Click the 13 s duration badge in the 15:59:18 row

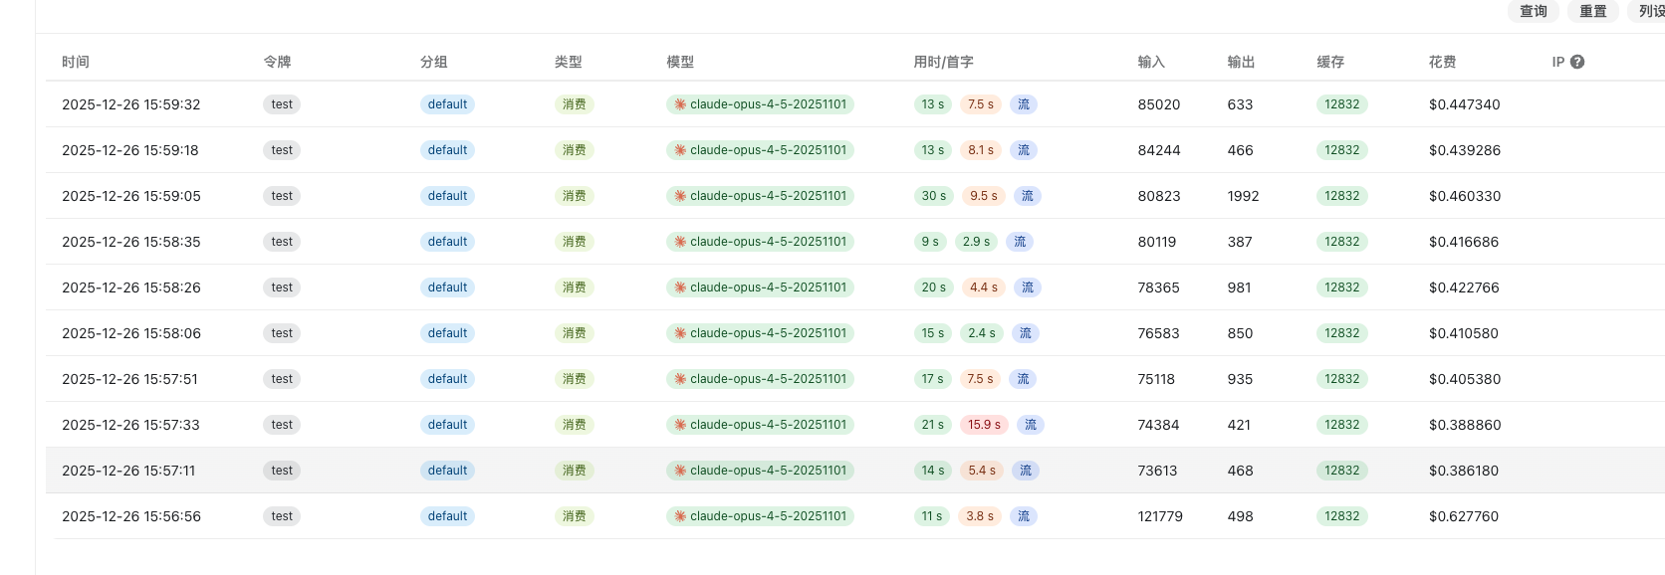(933, 150)
